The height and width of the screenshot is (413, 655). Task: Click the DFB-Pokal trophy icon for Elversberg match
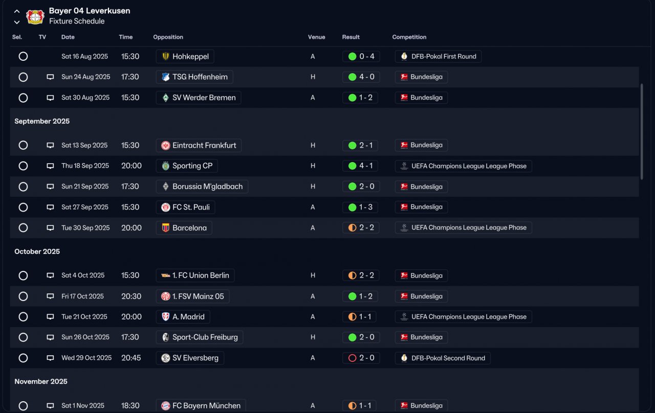pyautogui.click(x=404, y=358)
